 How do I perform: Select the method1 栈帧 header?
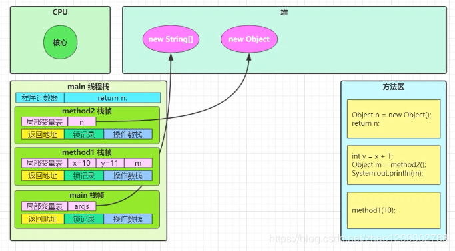[87, 152]
